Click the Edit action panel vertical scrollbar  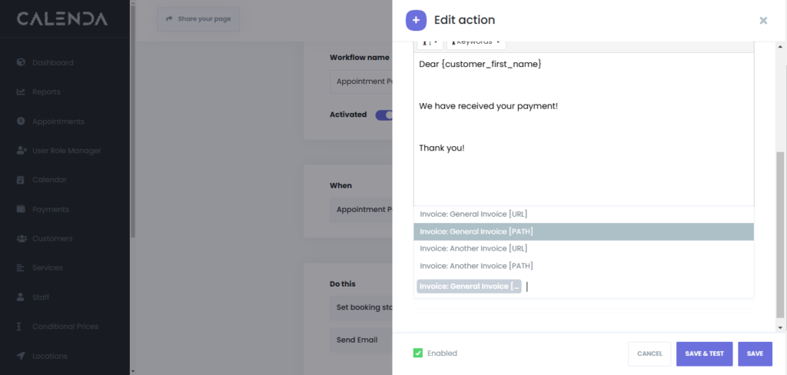780,231
